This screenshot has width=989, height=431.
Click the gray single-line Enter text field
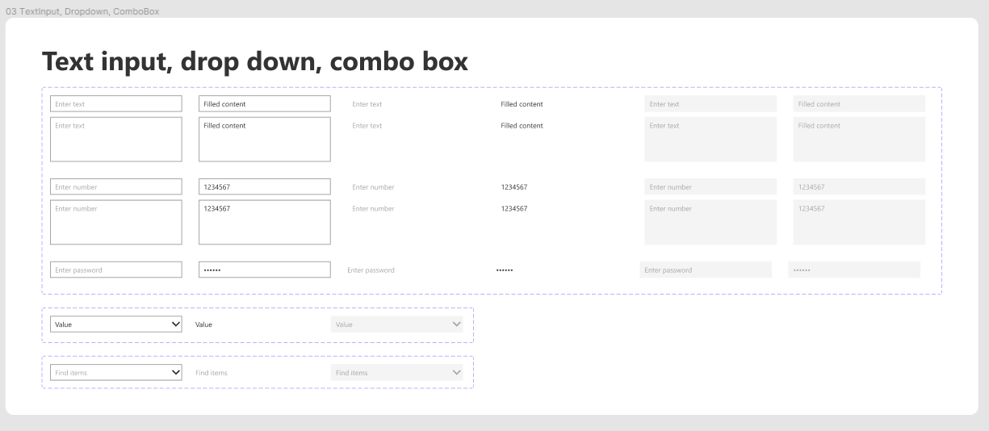710,104
